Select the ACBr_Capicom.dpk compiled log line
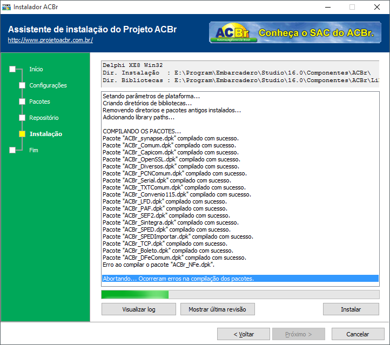 pos(171,152)
